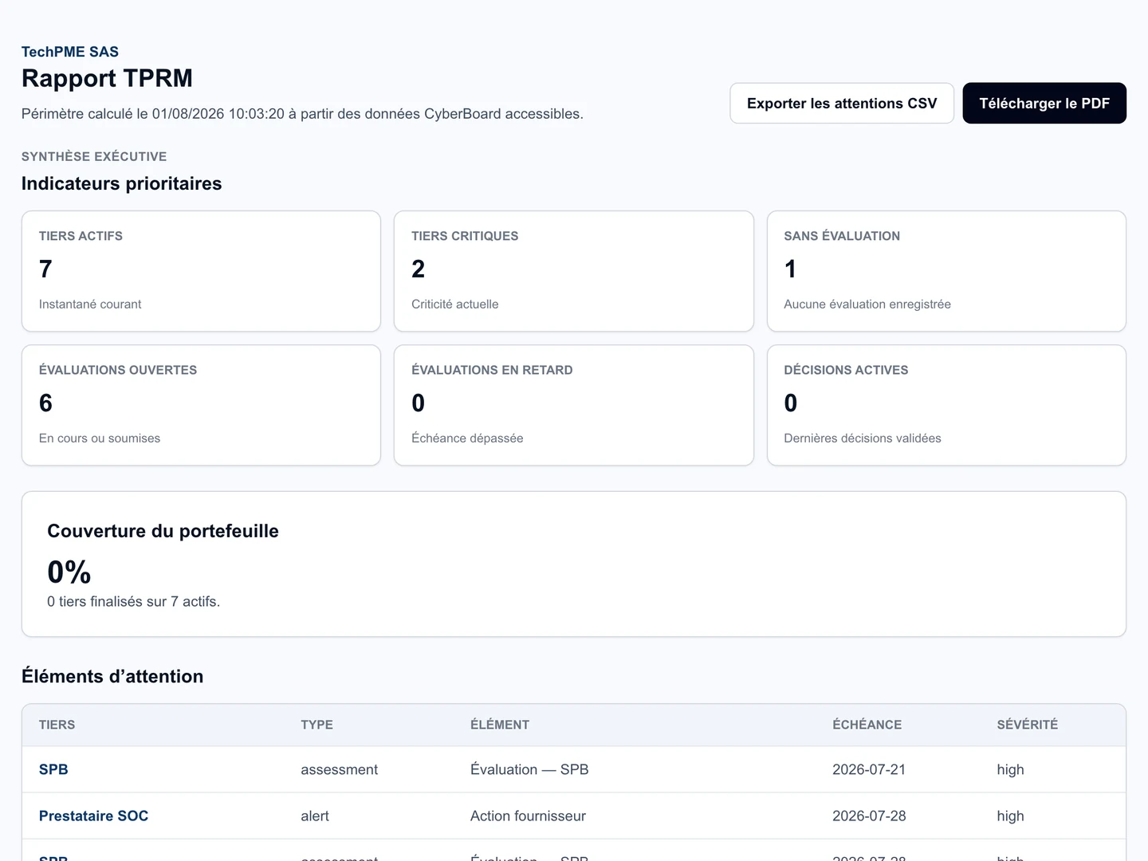
Task: Select the value 1 in Sans évaluation card
Action: pos(790,269)
